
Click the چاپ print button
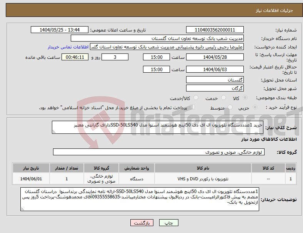tap(169, 223)
